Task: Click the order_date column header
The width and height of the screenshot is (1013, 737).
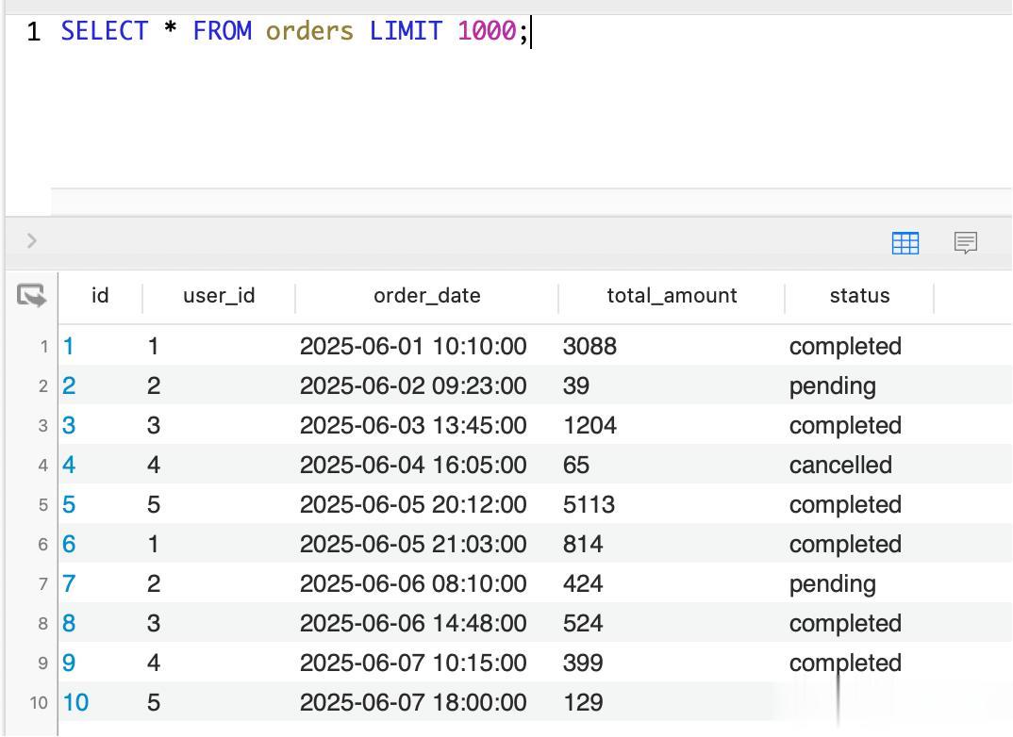Action: [426, 296]
